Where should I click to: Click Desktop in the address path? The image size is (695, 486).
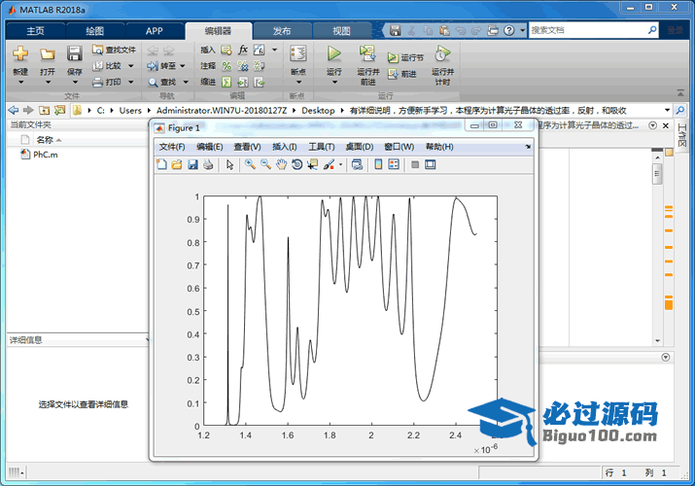tap(318, 110)
